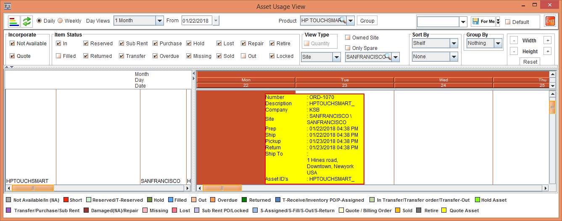Viewport: 562px width, 221px height.
Task: Open the Group By Nothing dropdown
Action: click(x=498, y=43)
